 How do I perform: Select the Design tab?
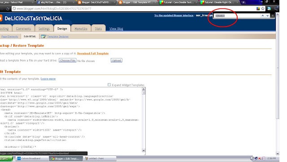pyautogui.click(x=62, y=29)
